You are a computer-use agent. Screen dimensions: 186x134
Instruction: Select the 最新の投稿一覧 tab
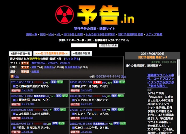tap(20, 54)
